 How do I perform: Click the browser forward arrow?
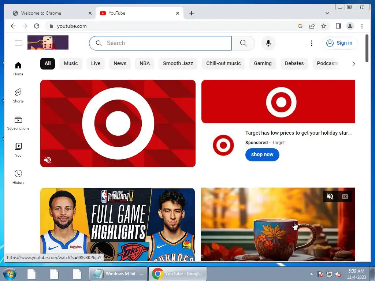point(25,26)
